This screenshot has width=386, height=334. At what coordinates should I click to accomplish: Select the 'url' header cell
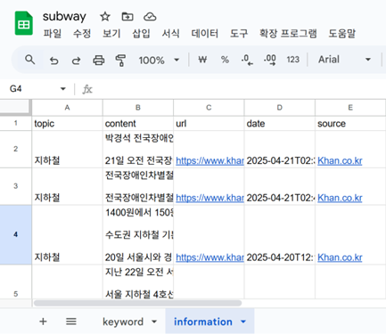(209, 123)
